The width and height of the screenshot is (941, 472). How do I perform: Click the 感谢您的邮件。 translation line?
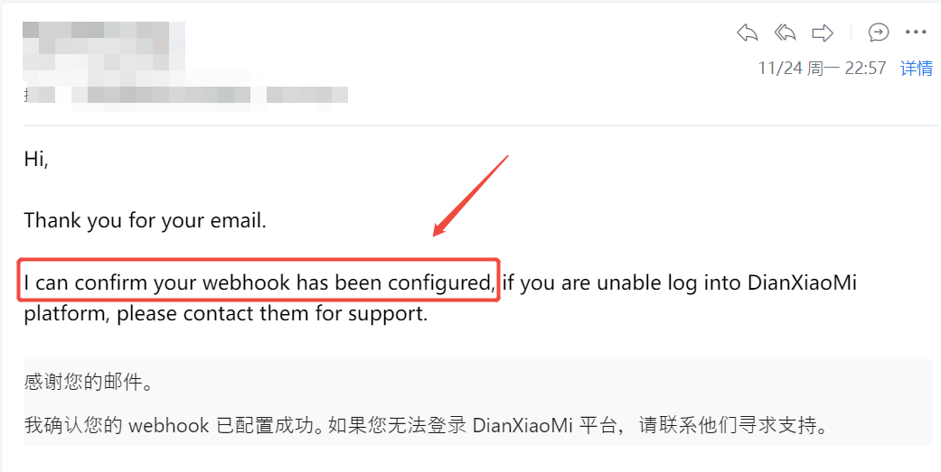(x=89, y=382)
